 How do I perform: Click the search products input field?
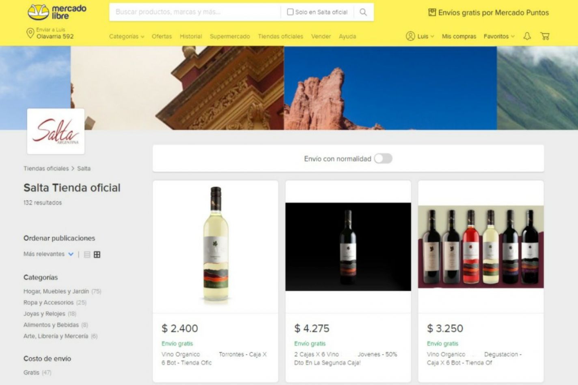(195, 12)
